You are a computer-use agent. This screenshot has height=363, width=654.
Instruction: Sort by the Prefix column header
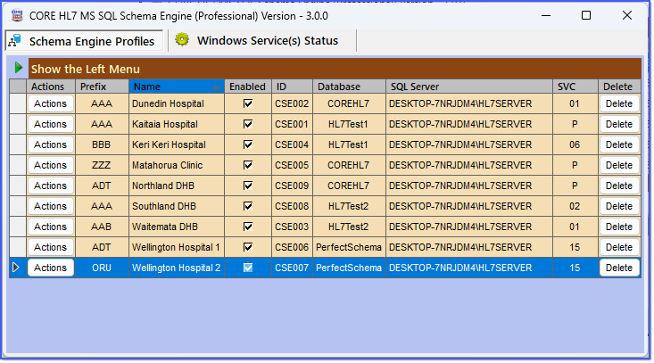point(103,87)
